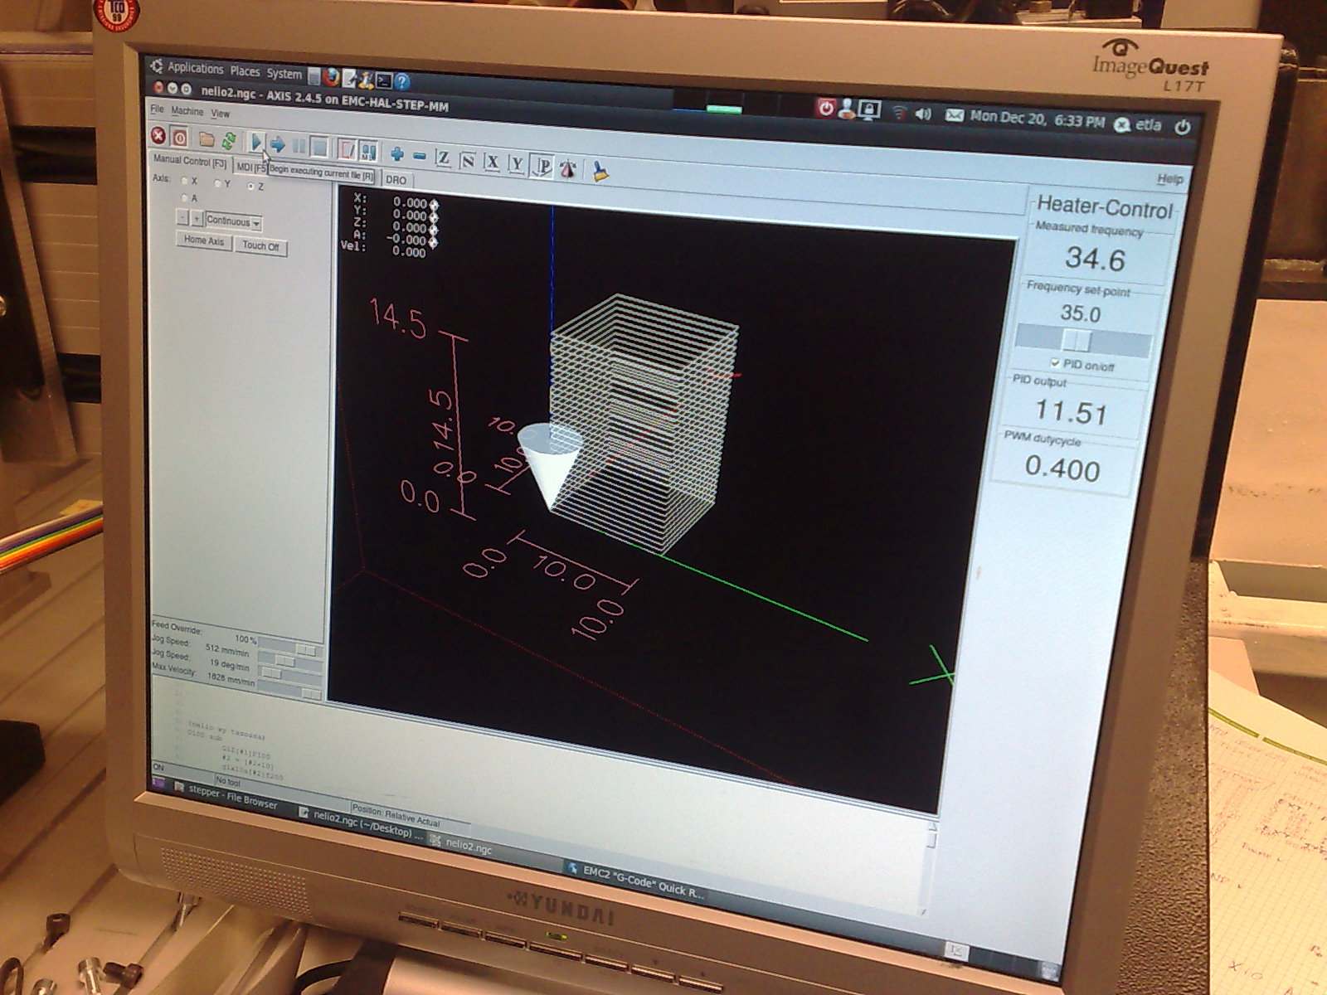Select the A axis radio button
This screenshot has height=995, width=1327.
tap(185, 198)
